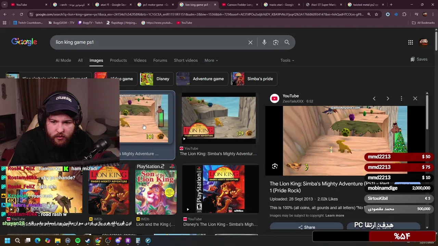Click the Google logo
The width and height of the screenshot is (438, 246).
pyautogui.click(x=24, y=42)
